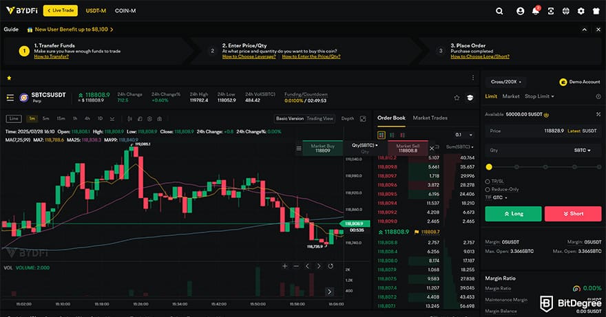The image size is (606, 317).
Task: Switch chart to Trading View
Action: click(x=320, y=118)
